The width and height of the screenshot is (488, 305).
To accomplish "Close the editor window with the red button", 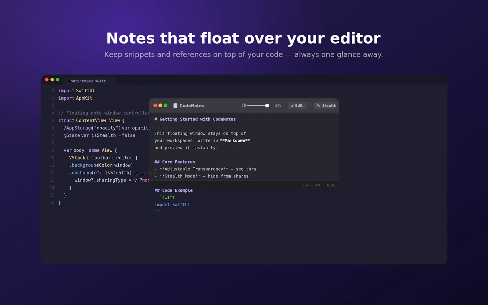I will point(47,80).
